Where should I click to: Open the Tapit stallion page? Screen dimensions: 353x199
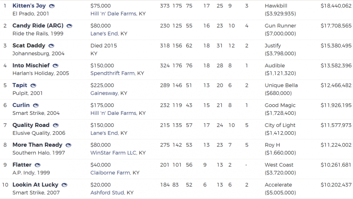coord(20,85)
